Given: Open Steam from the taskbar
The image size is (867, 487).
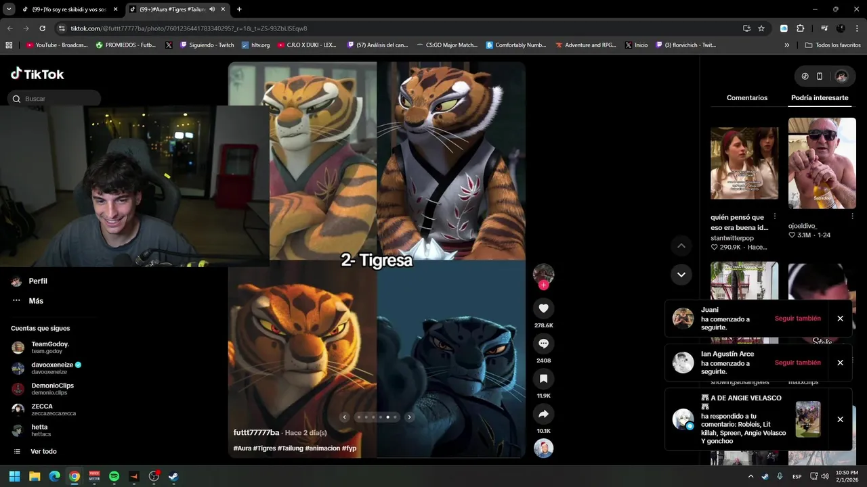Looking at the screenshot, I should (173, 476).
